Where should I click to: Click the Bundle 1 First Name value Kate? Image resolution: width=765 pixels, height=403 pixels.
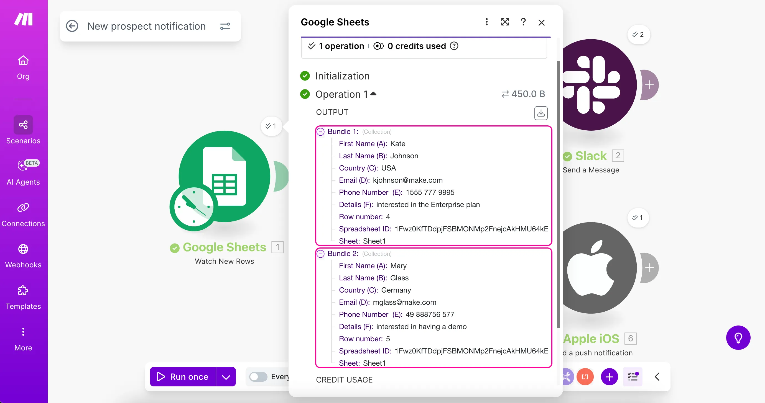pyautogui.click(x=398, y=144)
